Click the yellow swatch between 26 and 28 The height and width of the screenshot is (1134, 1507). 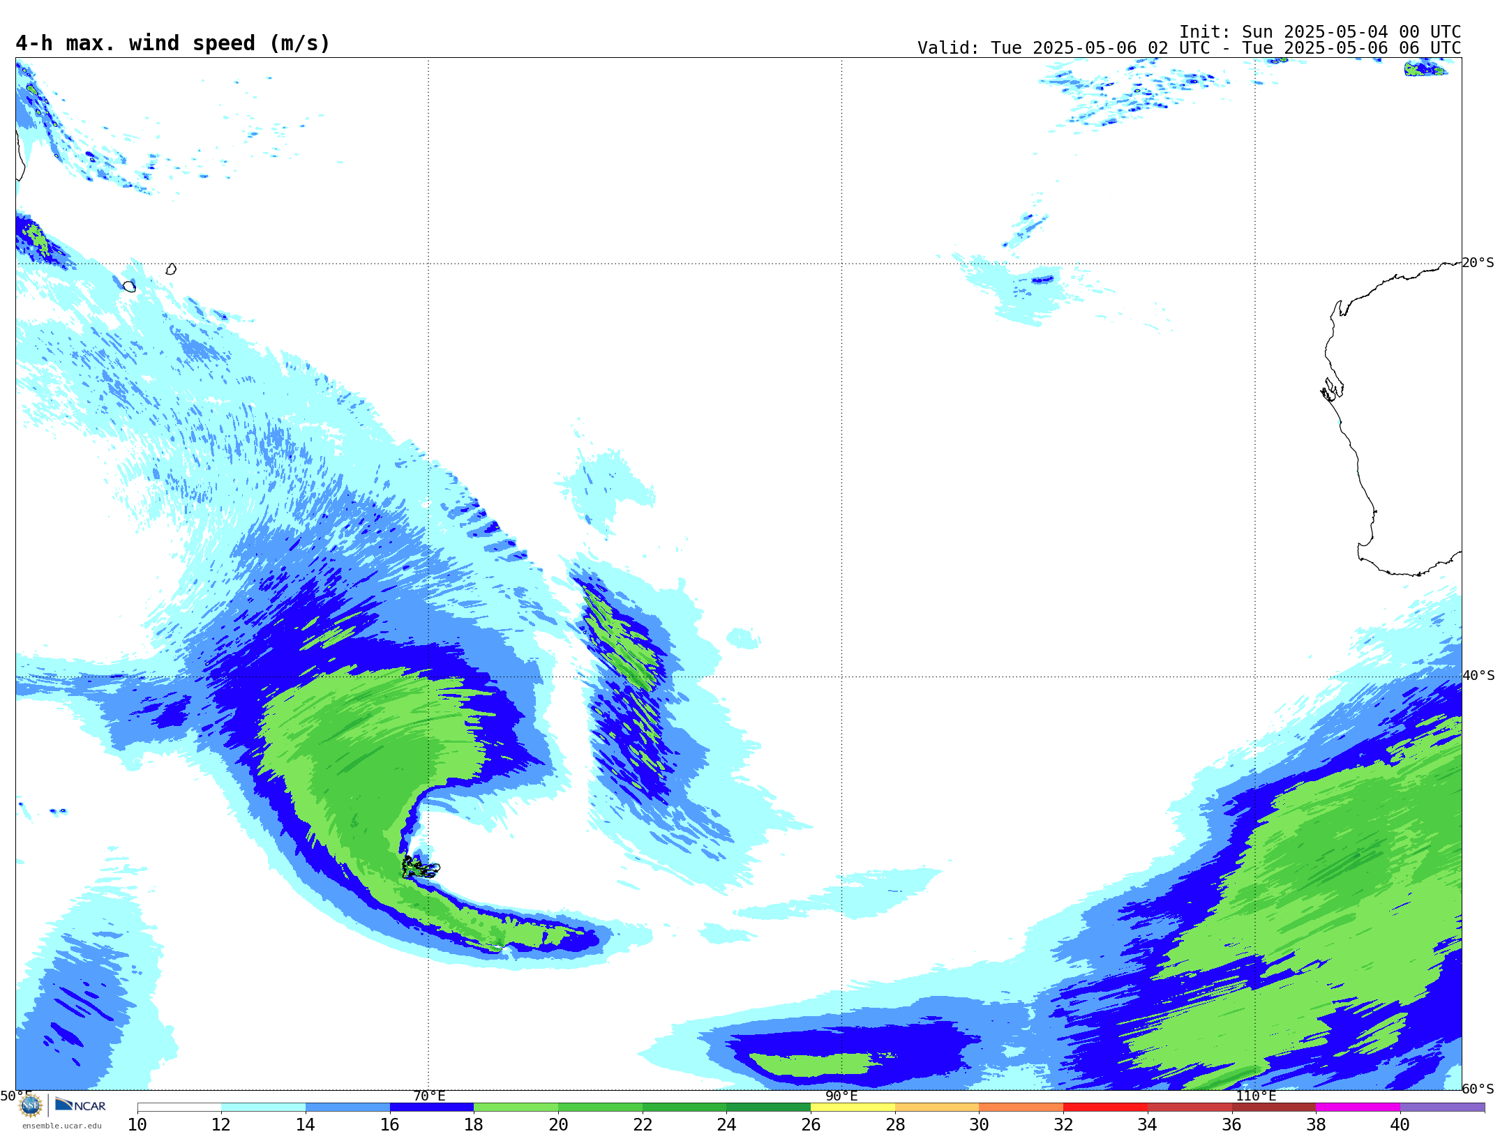point(853,1107)
